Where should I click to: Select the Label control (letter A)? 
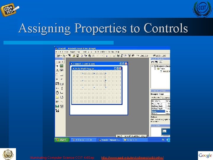pyautogui.click(x=57, y=70)
